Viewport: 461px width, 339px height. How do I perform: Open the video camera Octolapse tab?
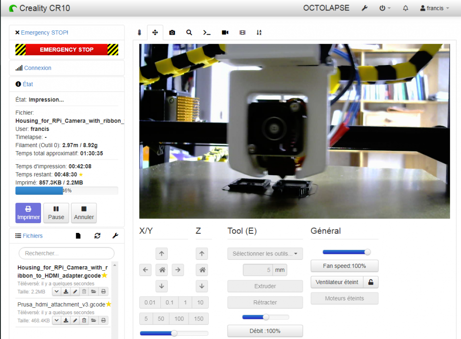(x=225, y=32)
